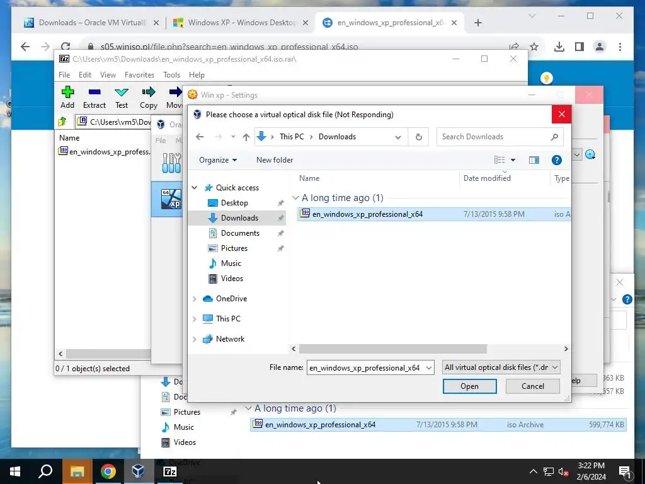Click the 7-Zip Extract toolbar icon

click(x=94, y=92)
